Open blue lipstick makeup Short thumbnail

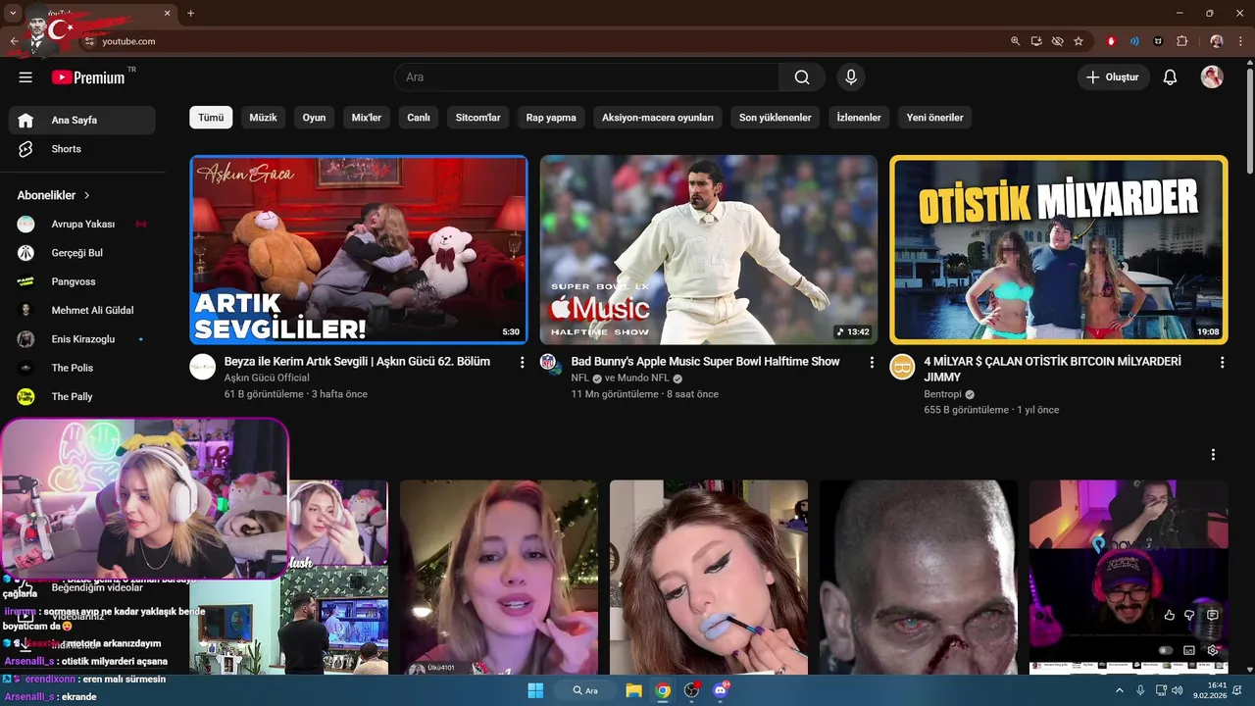709,578
